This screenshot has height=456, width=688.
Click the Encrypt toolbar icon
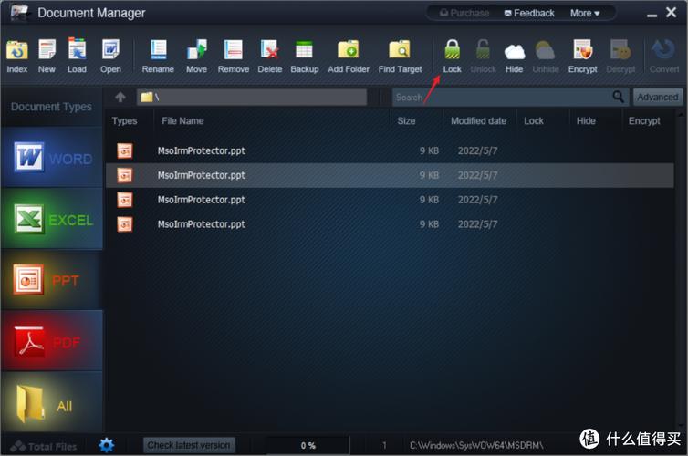click(582, 54)
